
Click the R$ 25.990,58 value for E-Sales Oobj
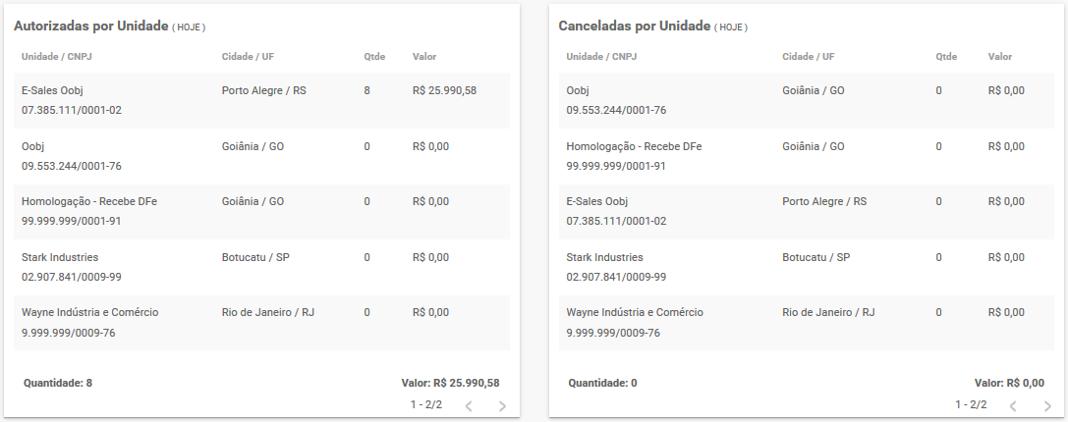click(444, 90)
